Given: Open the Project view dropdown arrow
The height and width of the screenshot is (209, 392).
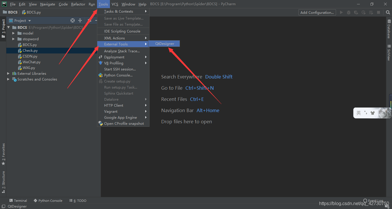Looking at the screenshot, I should [x=30, y=21].
